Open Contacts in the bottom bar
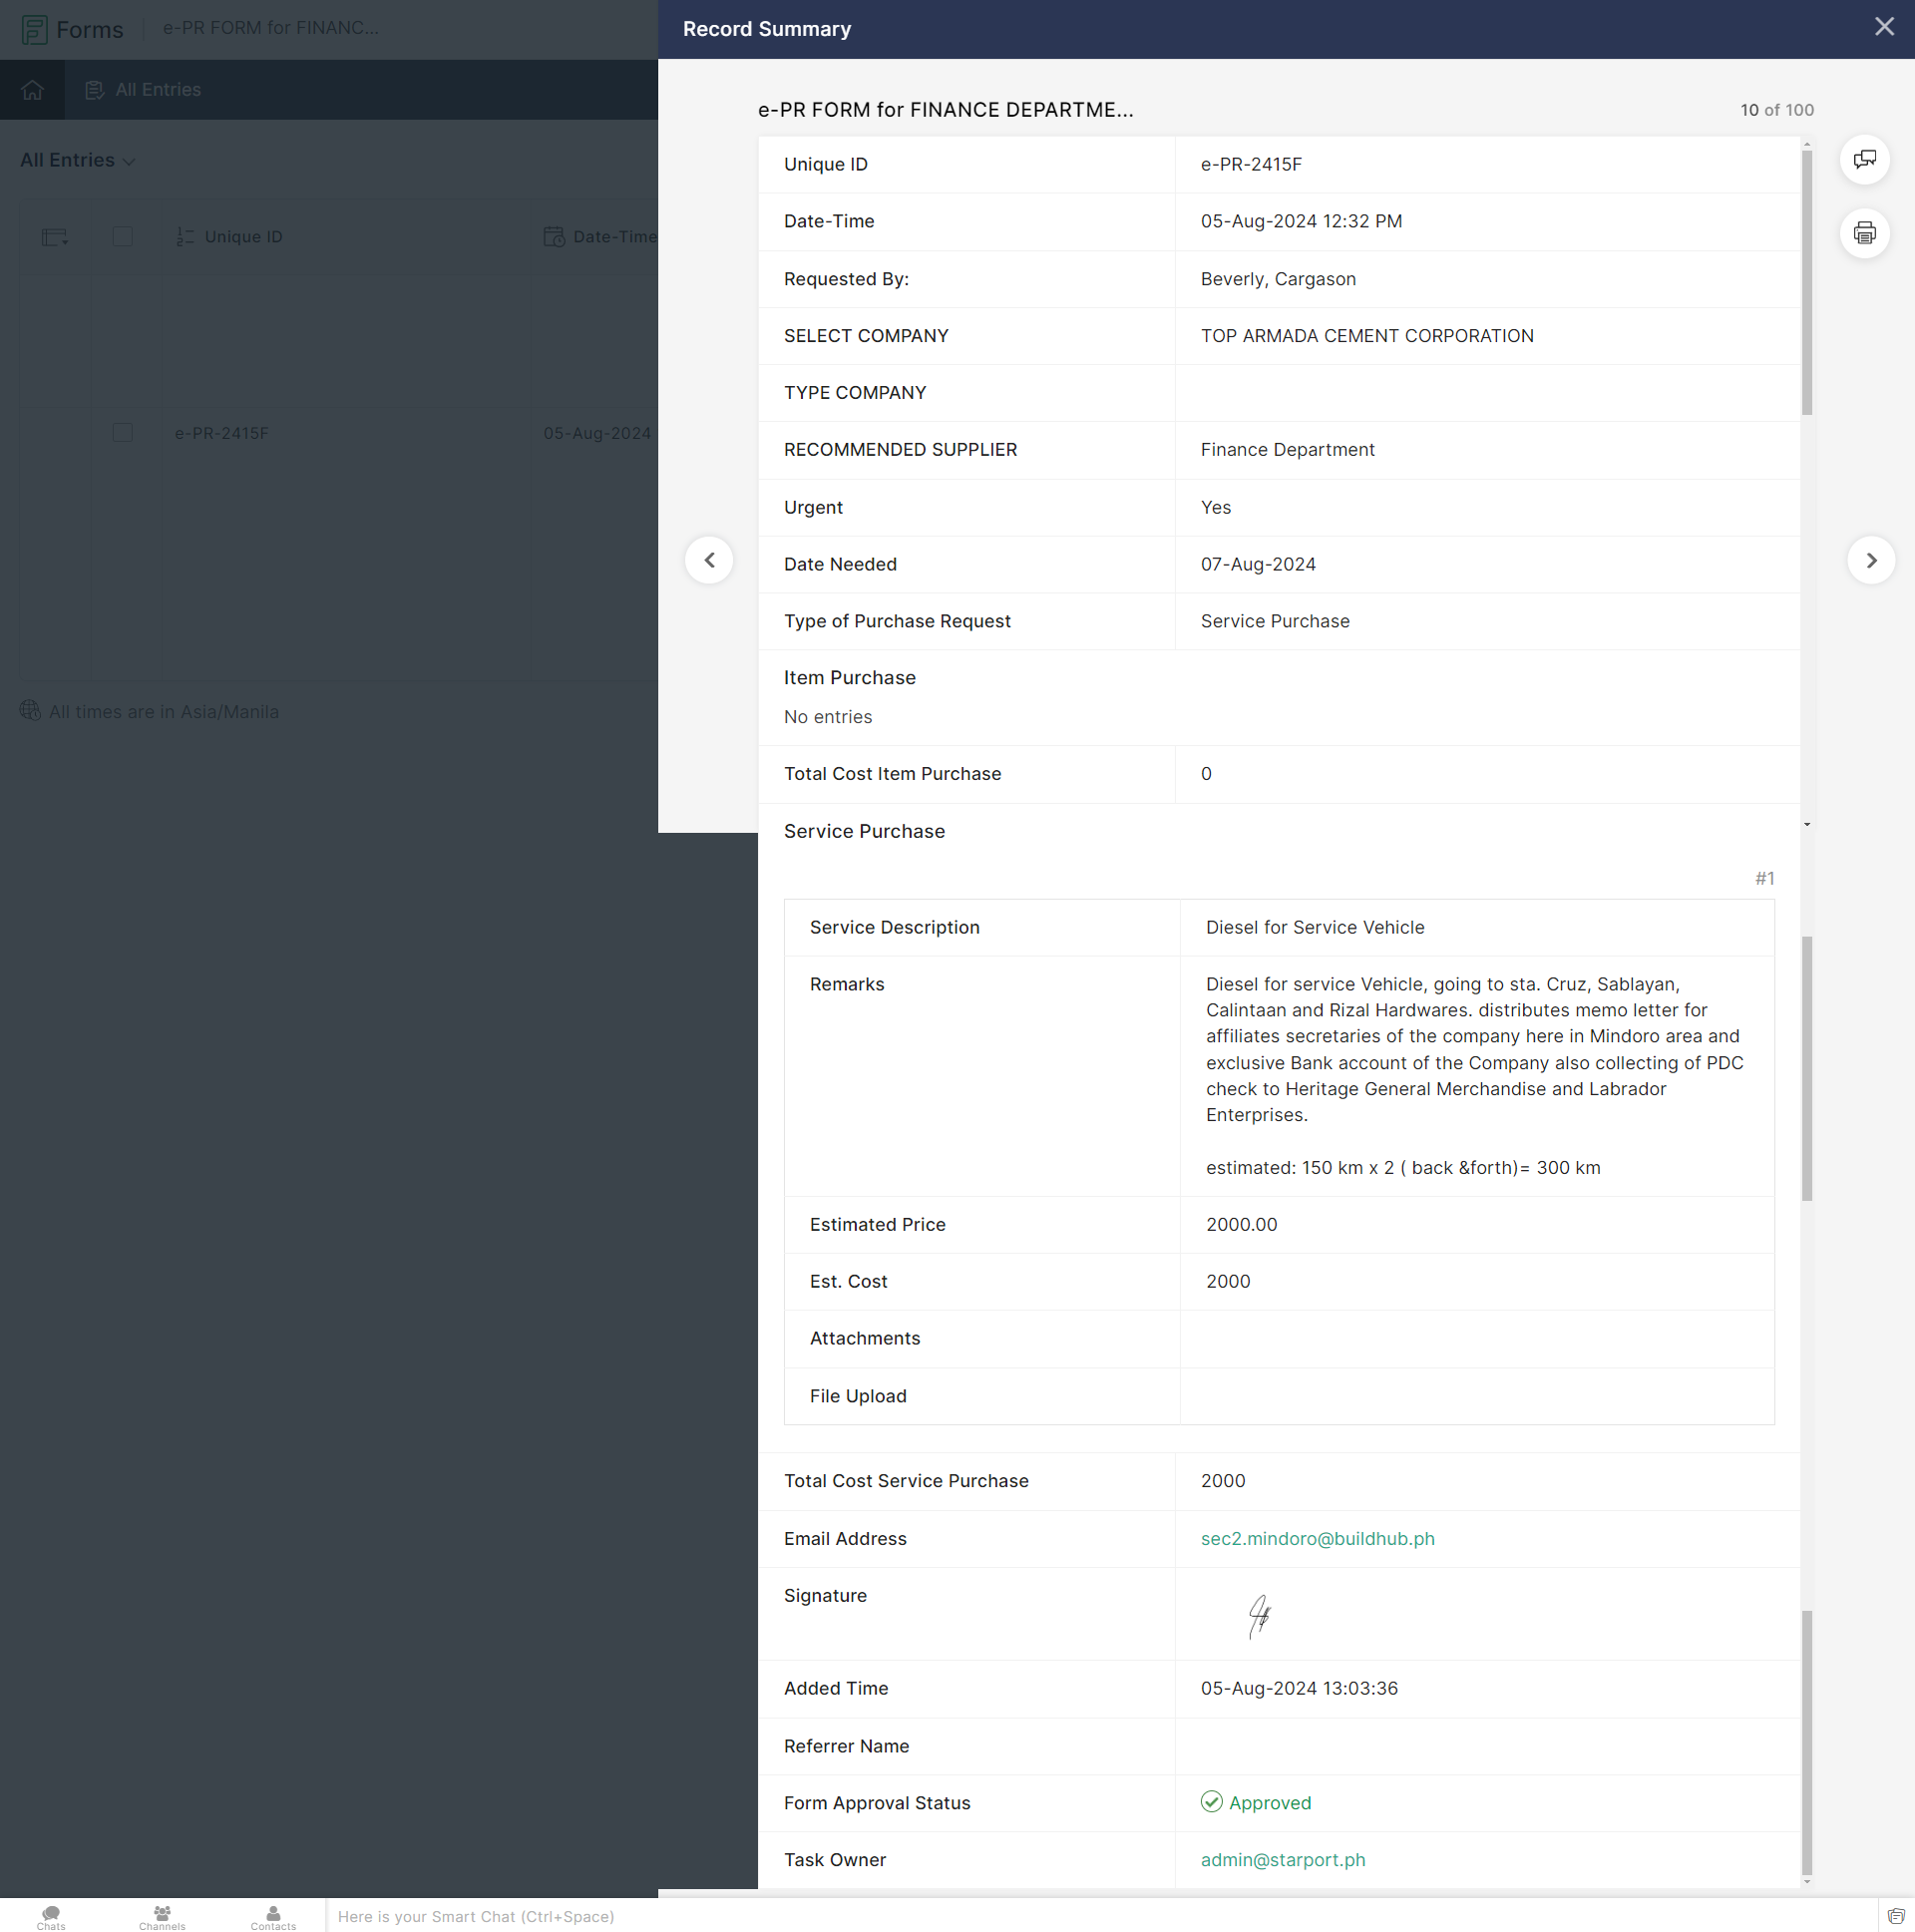The width and height of the screenshot is (1915, 1932). [x=273, y=1916]
